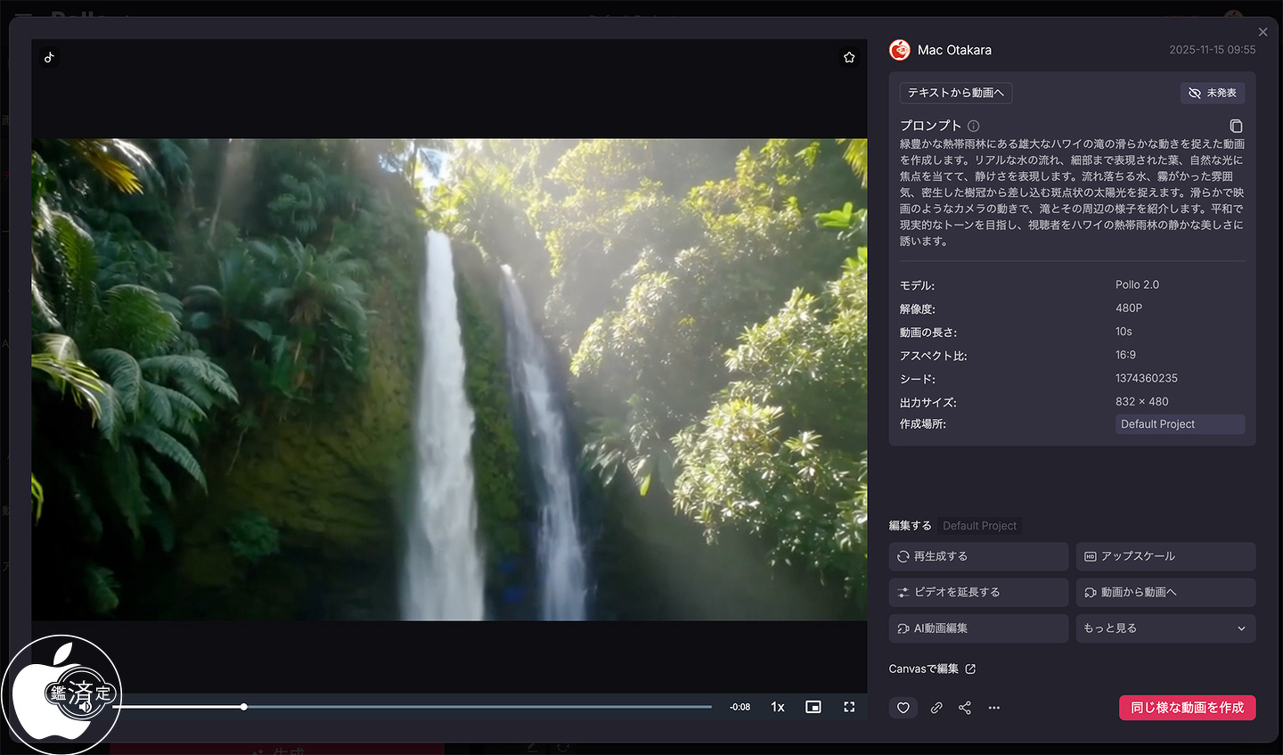The height and width of the screenshot is (755, 1283).
Task: Enable picture-in-picture mode
Action: point(813,707)
